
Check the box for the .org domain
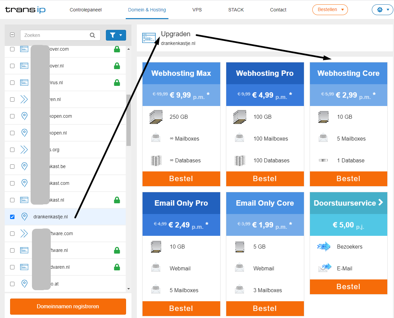(12, 150)
